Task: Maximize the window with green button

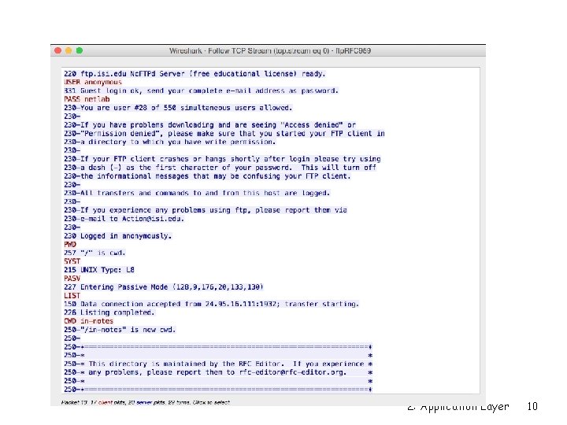Action: tap(80, 50)
